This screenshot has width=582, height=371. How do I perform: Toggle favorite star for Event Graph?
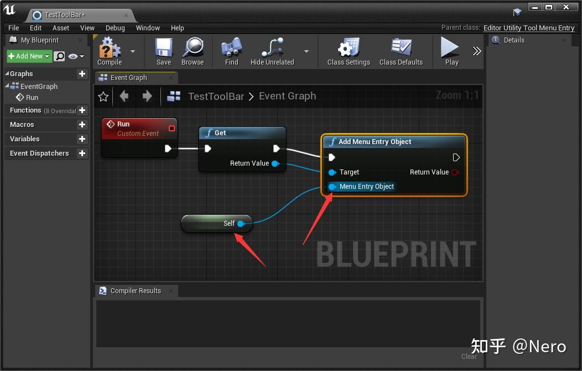coord(103,96)
